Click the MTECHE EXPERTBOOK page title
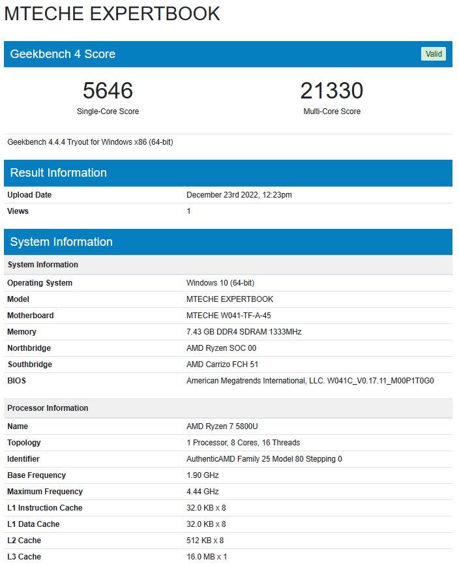 (112, 14)
